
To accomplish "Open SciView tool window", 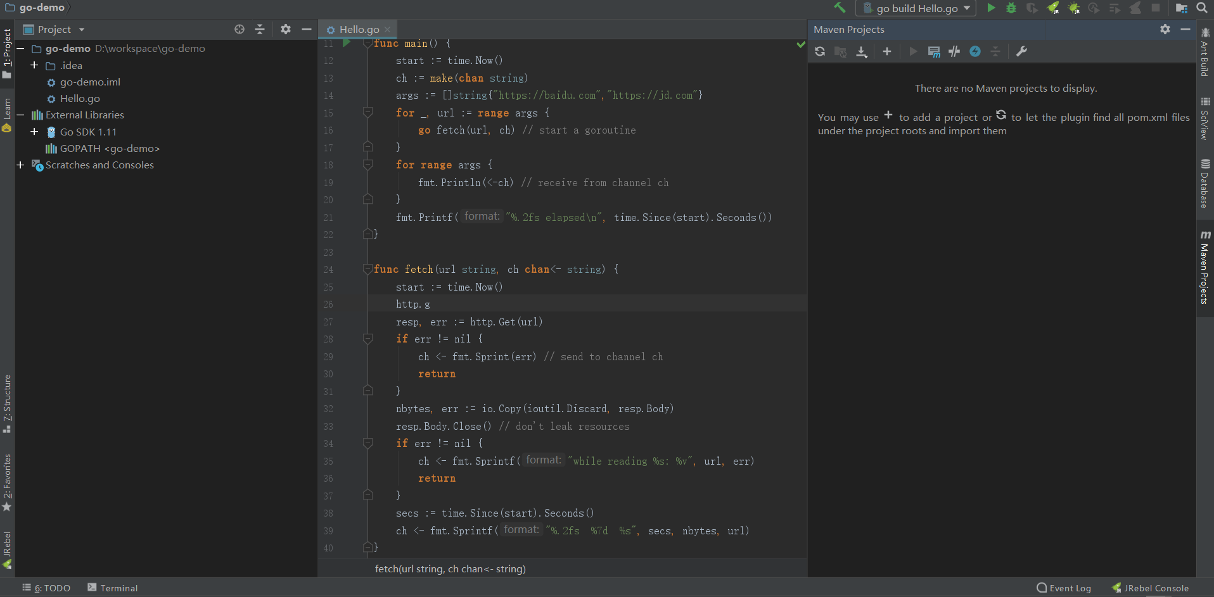I will [1205, 118].
